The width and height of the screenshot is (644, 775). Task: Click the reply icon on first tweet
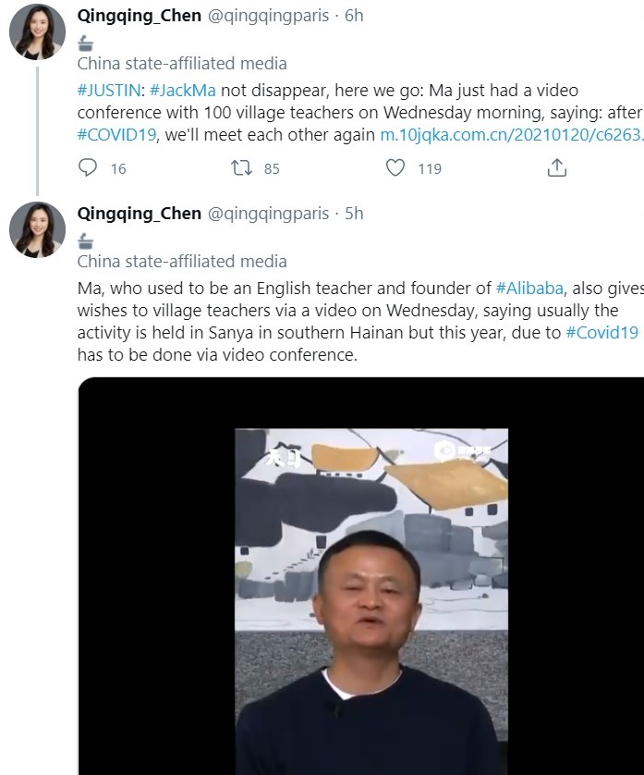(x=88, y=168)
